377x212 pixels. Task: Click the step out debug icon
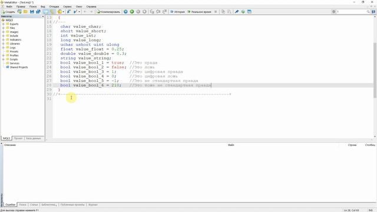pos(165,12)
